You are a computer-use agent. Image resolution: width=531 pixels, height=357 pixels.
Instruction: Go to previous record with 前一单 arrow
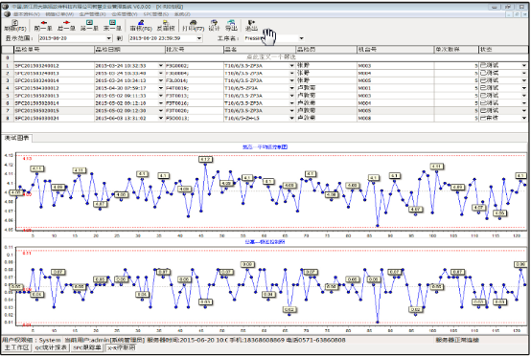tap(43, 25)
